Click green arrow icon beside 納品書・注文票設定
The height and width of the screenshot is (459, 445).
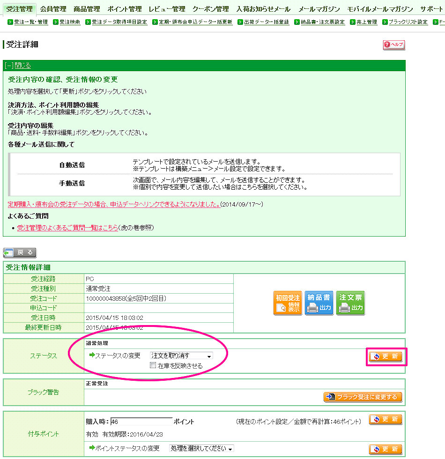(x=297, y=22)
